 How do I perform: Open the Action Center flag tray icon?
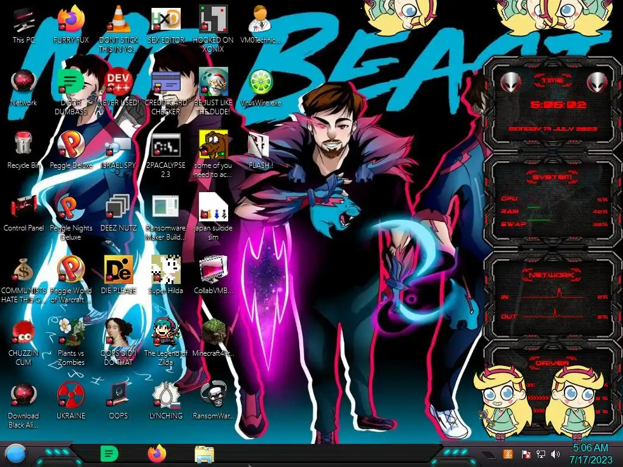pyautogui.click(x=525, y=454)
